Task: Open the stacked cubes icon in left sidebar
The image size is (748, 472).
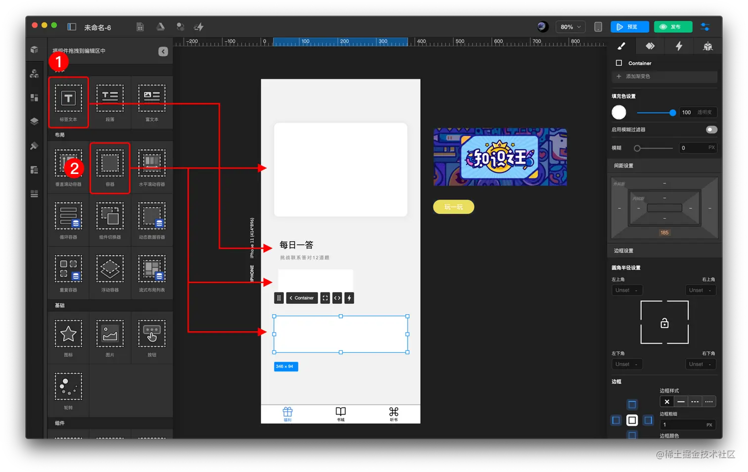Action: click(x=34, y=74)
